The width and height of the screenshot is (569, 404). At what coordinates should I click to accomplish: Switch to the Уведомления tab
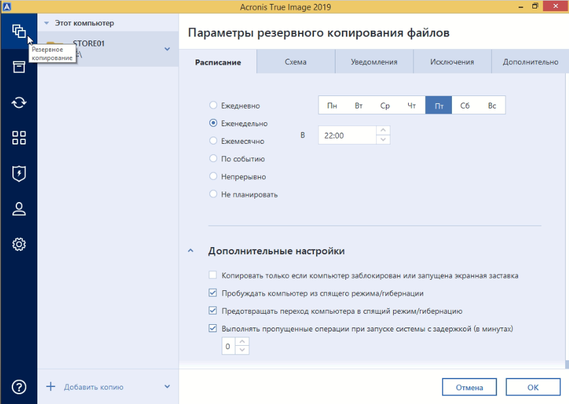tap(374, 61)
